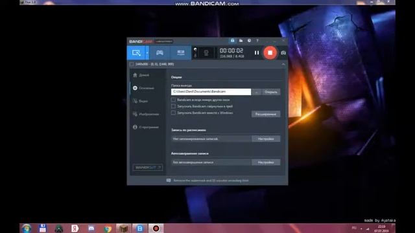This screenshot has height=233, width=415.
Task: Click the blue B app taskbar icon
Action: click(140, 228)
